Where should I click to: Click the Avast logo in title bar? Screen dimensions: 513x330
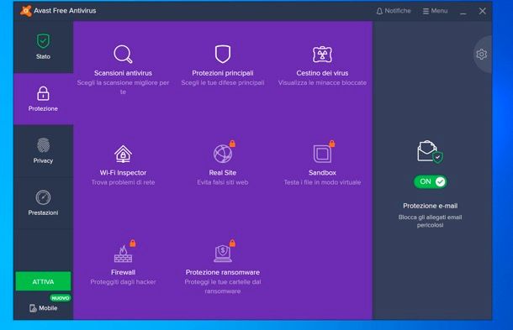point(26,11)
